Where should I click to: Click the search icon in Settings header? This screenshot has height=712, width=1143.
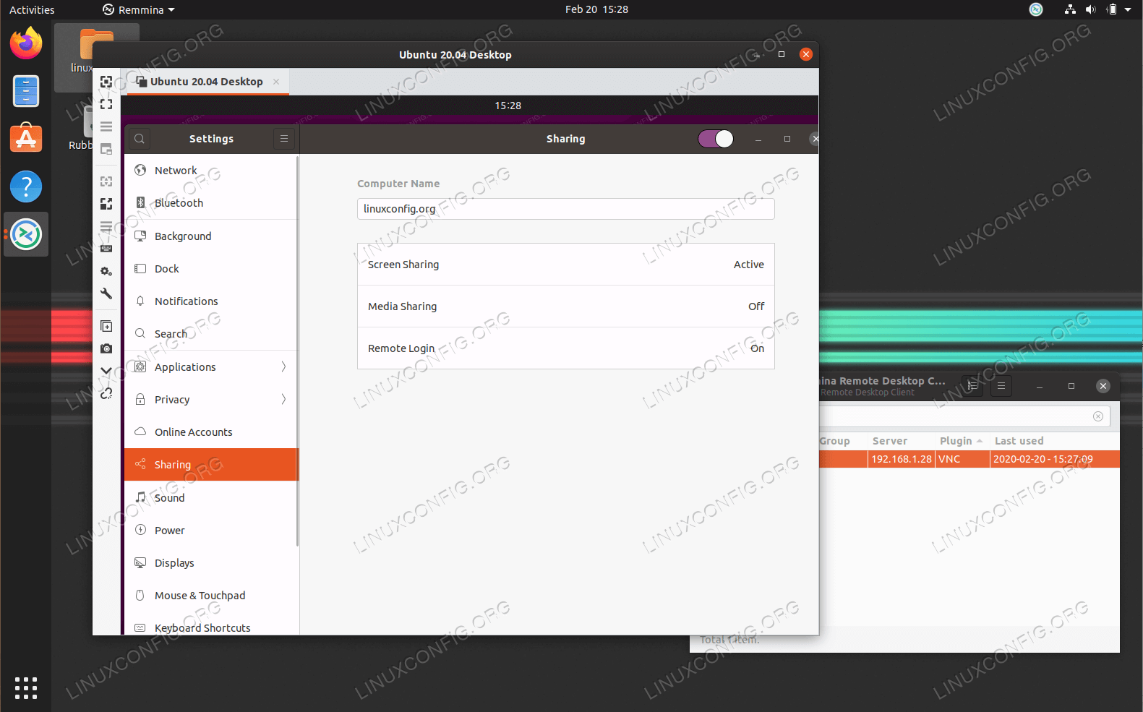coord(140,139)
